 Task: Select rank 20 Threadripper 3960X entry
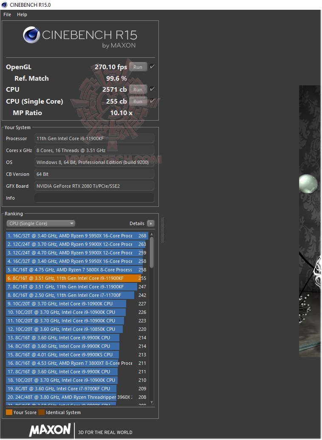77,397
